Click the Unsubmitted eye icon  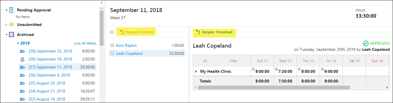(x=11, y=25)
